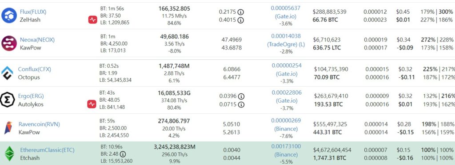455x165 pixels.
Task: Open the Conflux(CFX) coin link
Action: pyautogui.click(x=35, y=69)
